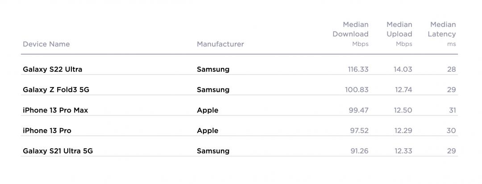This screenshot has height=184, width=482.
Task: Select the Galaxy S22 Ultra device name
Action: coord(53,69)
